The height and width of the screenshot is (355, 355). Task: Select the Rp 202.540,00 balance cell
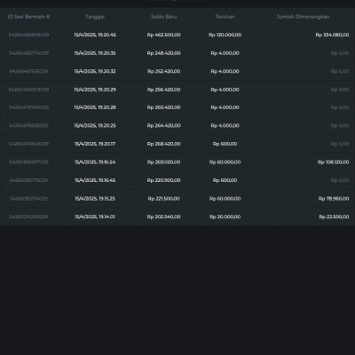(163, 217)
